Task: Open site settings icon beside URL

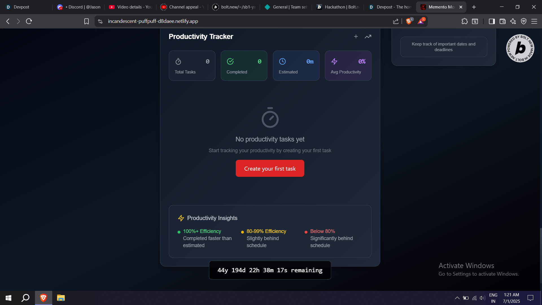Action: tap(100, 21)
